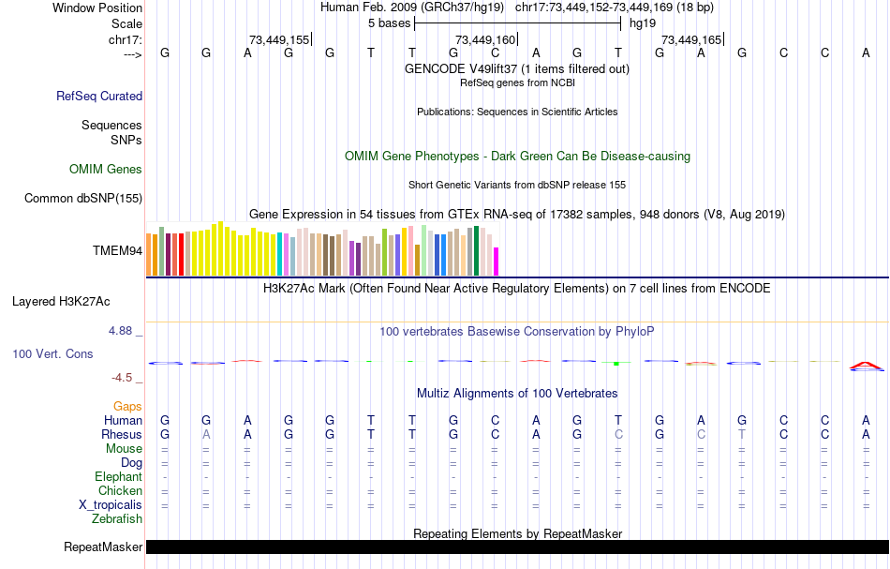This screenshot has width=890, height=569.
Task: Click Multiz Alignments of 100 Vertebrates title
Action: (517, 393)
